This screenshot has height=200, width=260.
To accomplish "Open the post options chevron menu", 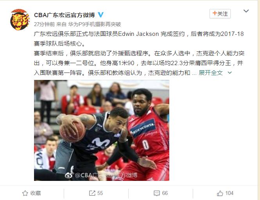I will point(246,11).
